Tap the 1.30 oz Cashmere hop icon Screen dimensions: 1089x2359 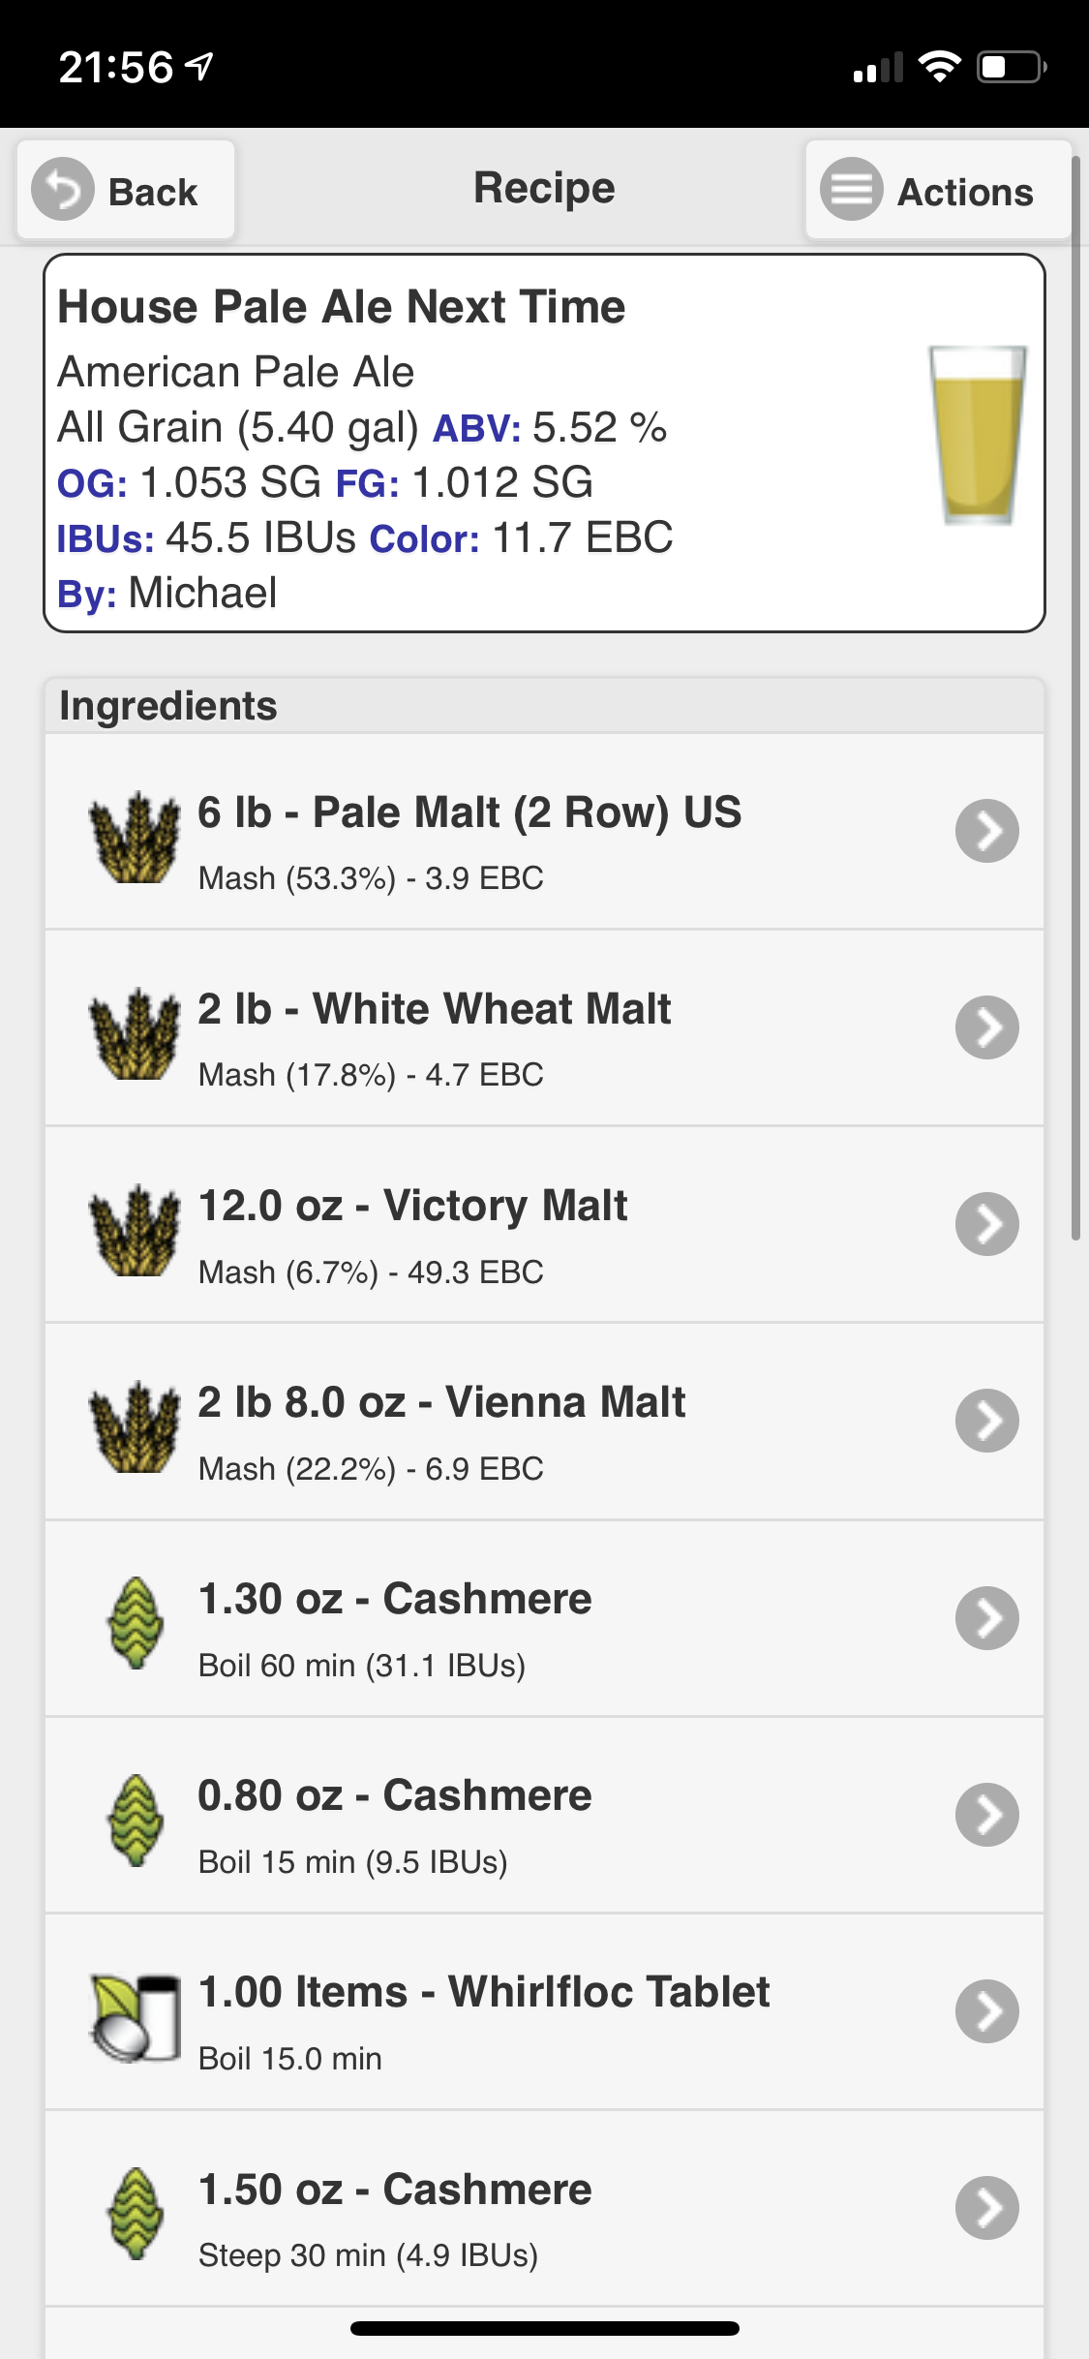pyautogui.click(x=136, y=1623)
